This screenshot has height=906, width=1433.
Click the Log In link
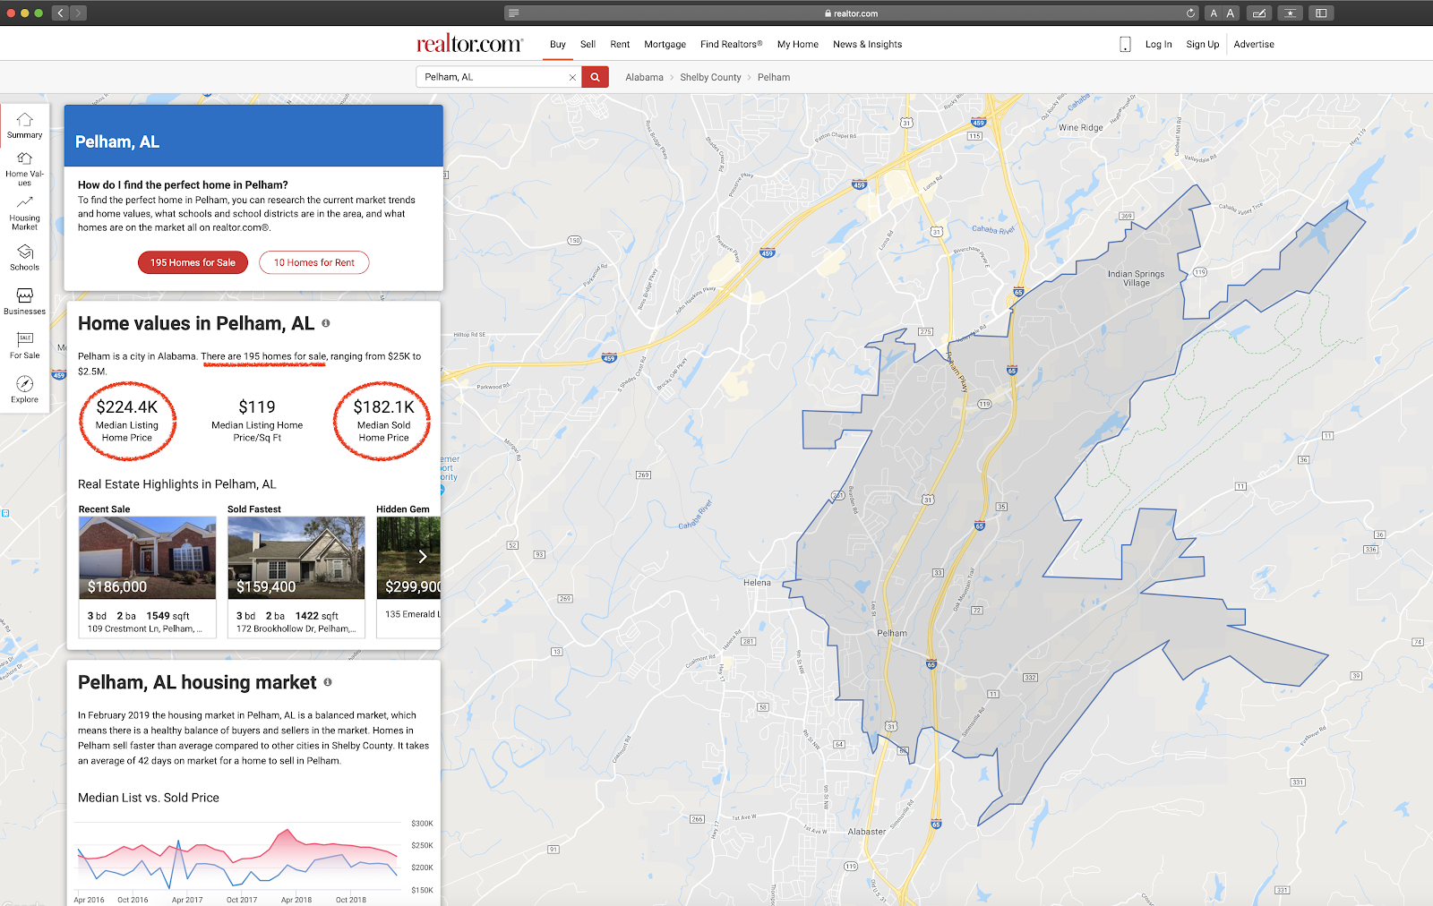tap(1159, 45)
